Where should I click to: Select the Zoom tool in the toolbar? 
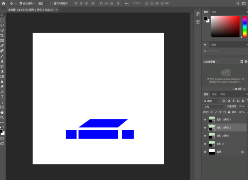click(x=2, y=117)
